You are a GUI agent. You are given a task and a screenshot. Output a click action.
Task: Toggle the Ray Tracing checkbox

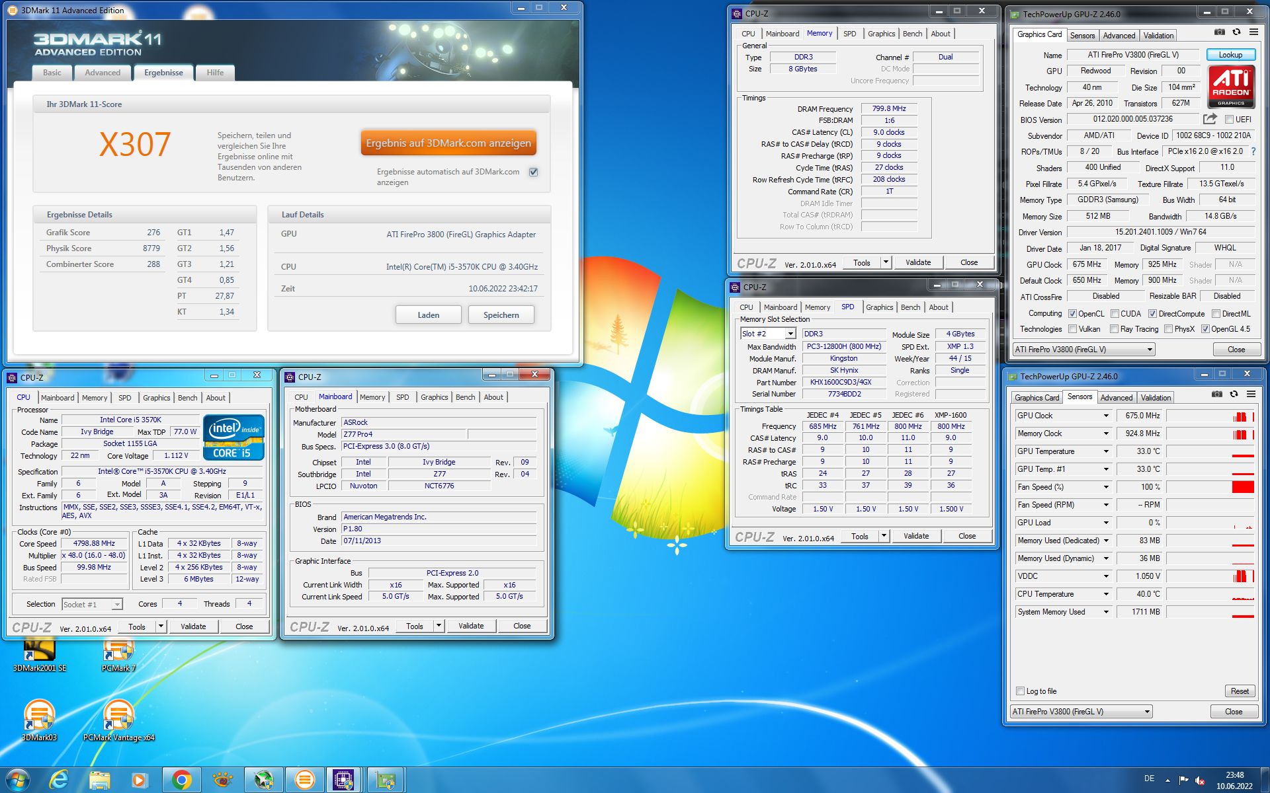click(x=1114, y=329)
